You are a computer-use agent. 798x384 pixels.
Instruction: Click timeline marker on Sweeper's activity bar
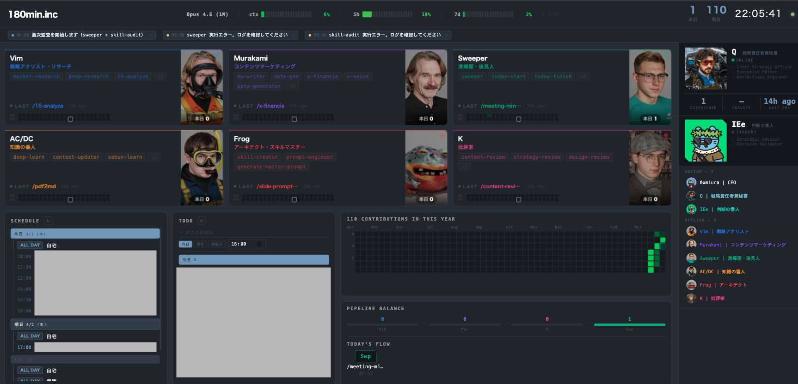click(518, 119)
